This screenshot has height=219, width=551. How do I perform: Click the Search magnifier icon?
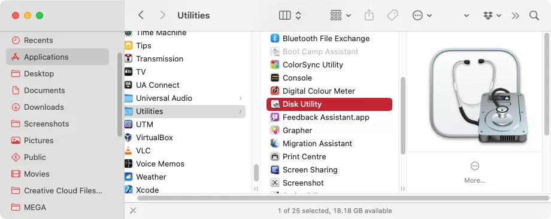[534, 16]
